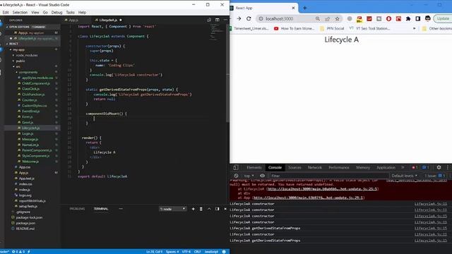Open package.json in explorer

pos(25,223)
